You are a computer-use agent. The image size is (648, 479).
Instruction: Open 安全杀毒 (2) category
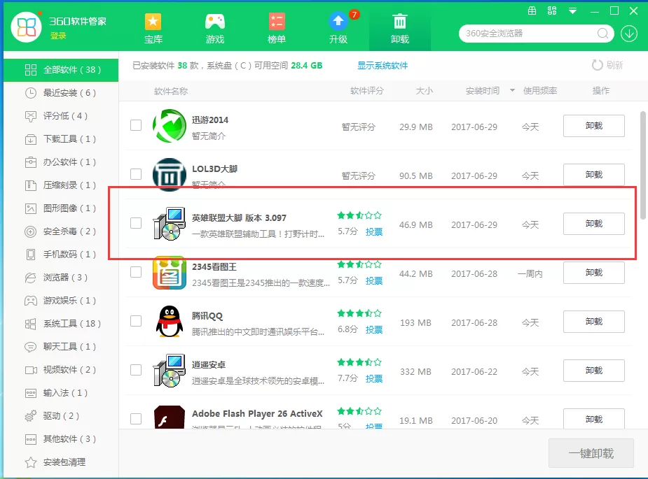[x=61, y=231]
